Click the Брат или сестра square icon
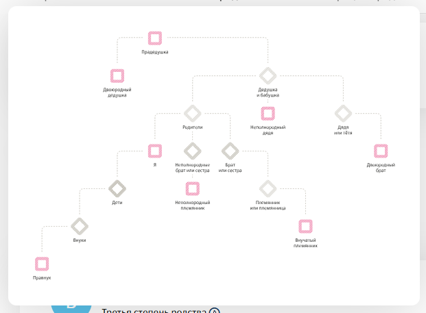Screen dimensions: 426x313 tap(230, 151)
